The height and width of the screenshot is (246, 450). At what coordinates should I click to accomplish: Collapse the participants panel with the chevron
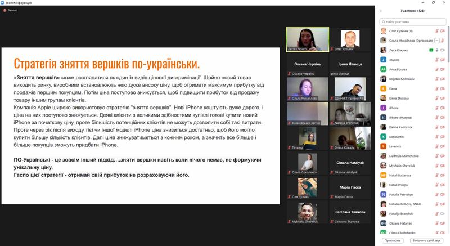point(381,11)
